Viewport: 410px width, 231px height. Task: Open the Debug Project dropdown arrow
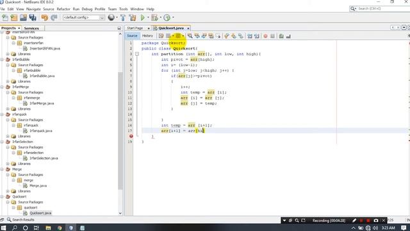coord(160,17)
